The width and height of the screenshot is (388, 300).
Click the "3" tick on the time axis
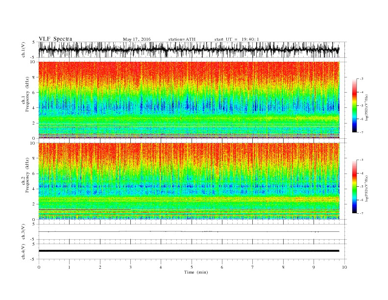coord(130,267)
